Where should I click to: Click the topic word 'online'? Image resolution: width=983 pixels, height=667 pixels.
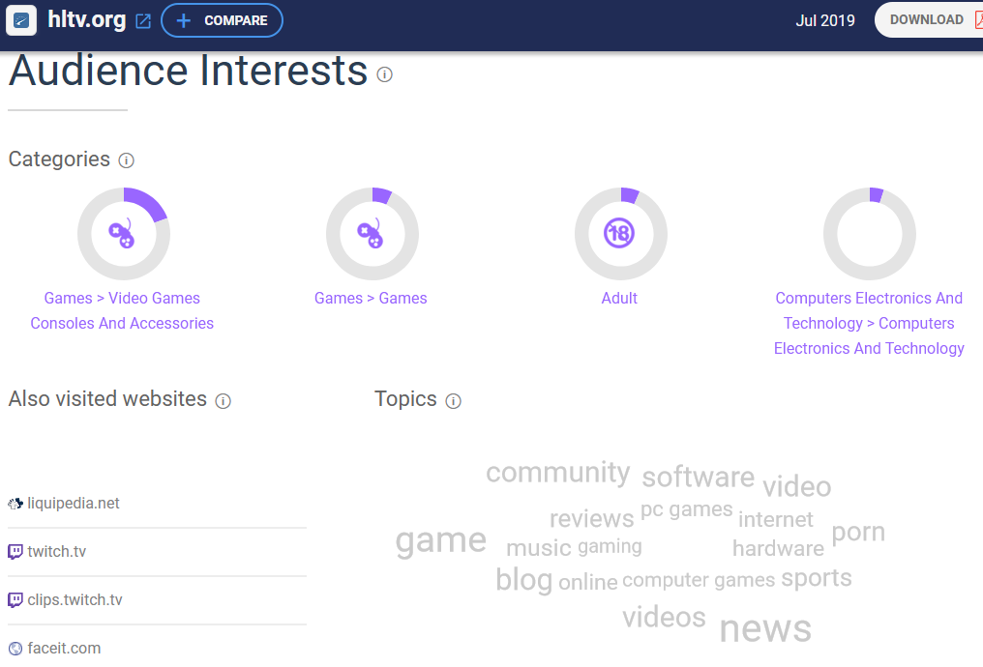(588, 583)
